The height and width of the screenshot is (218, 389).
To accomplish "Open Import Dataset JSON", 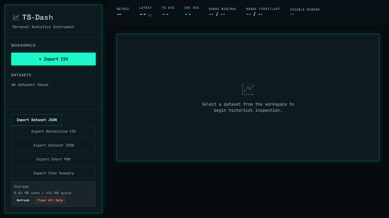I will click(36, 120).
